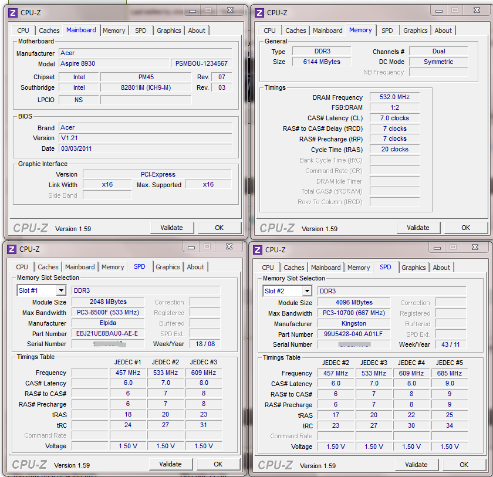Click OK in the Mainboard window
The width and height of the screenshot is (493, 477).
[219, 228]
